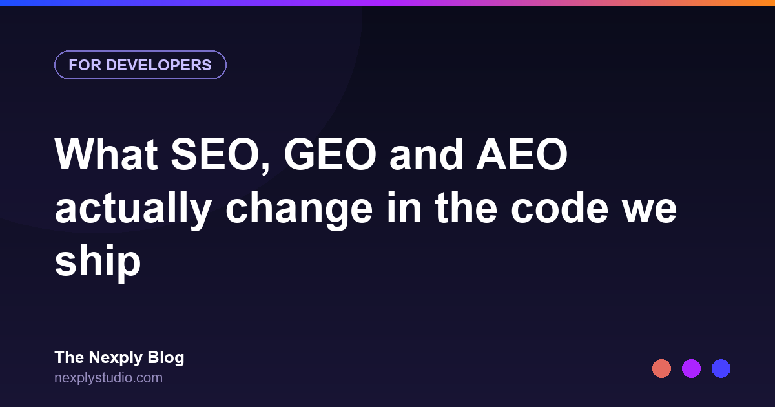
Task: Visit the nexplystudio.com link
Action: (x=108, y=378)
